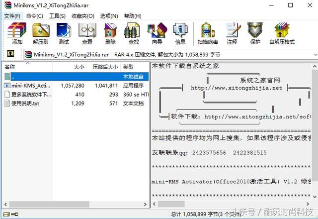
Task: Go up one folder level arrow icon
Action: 10,54
